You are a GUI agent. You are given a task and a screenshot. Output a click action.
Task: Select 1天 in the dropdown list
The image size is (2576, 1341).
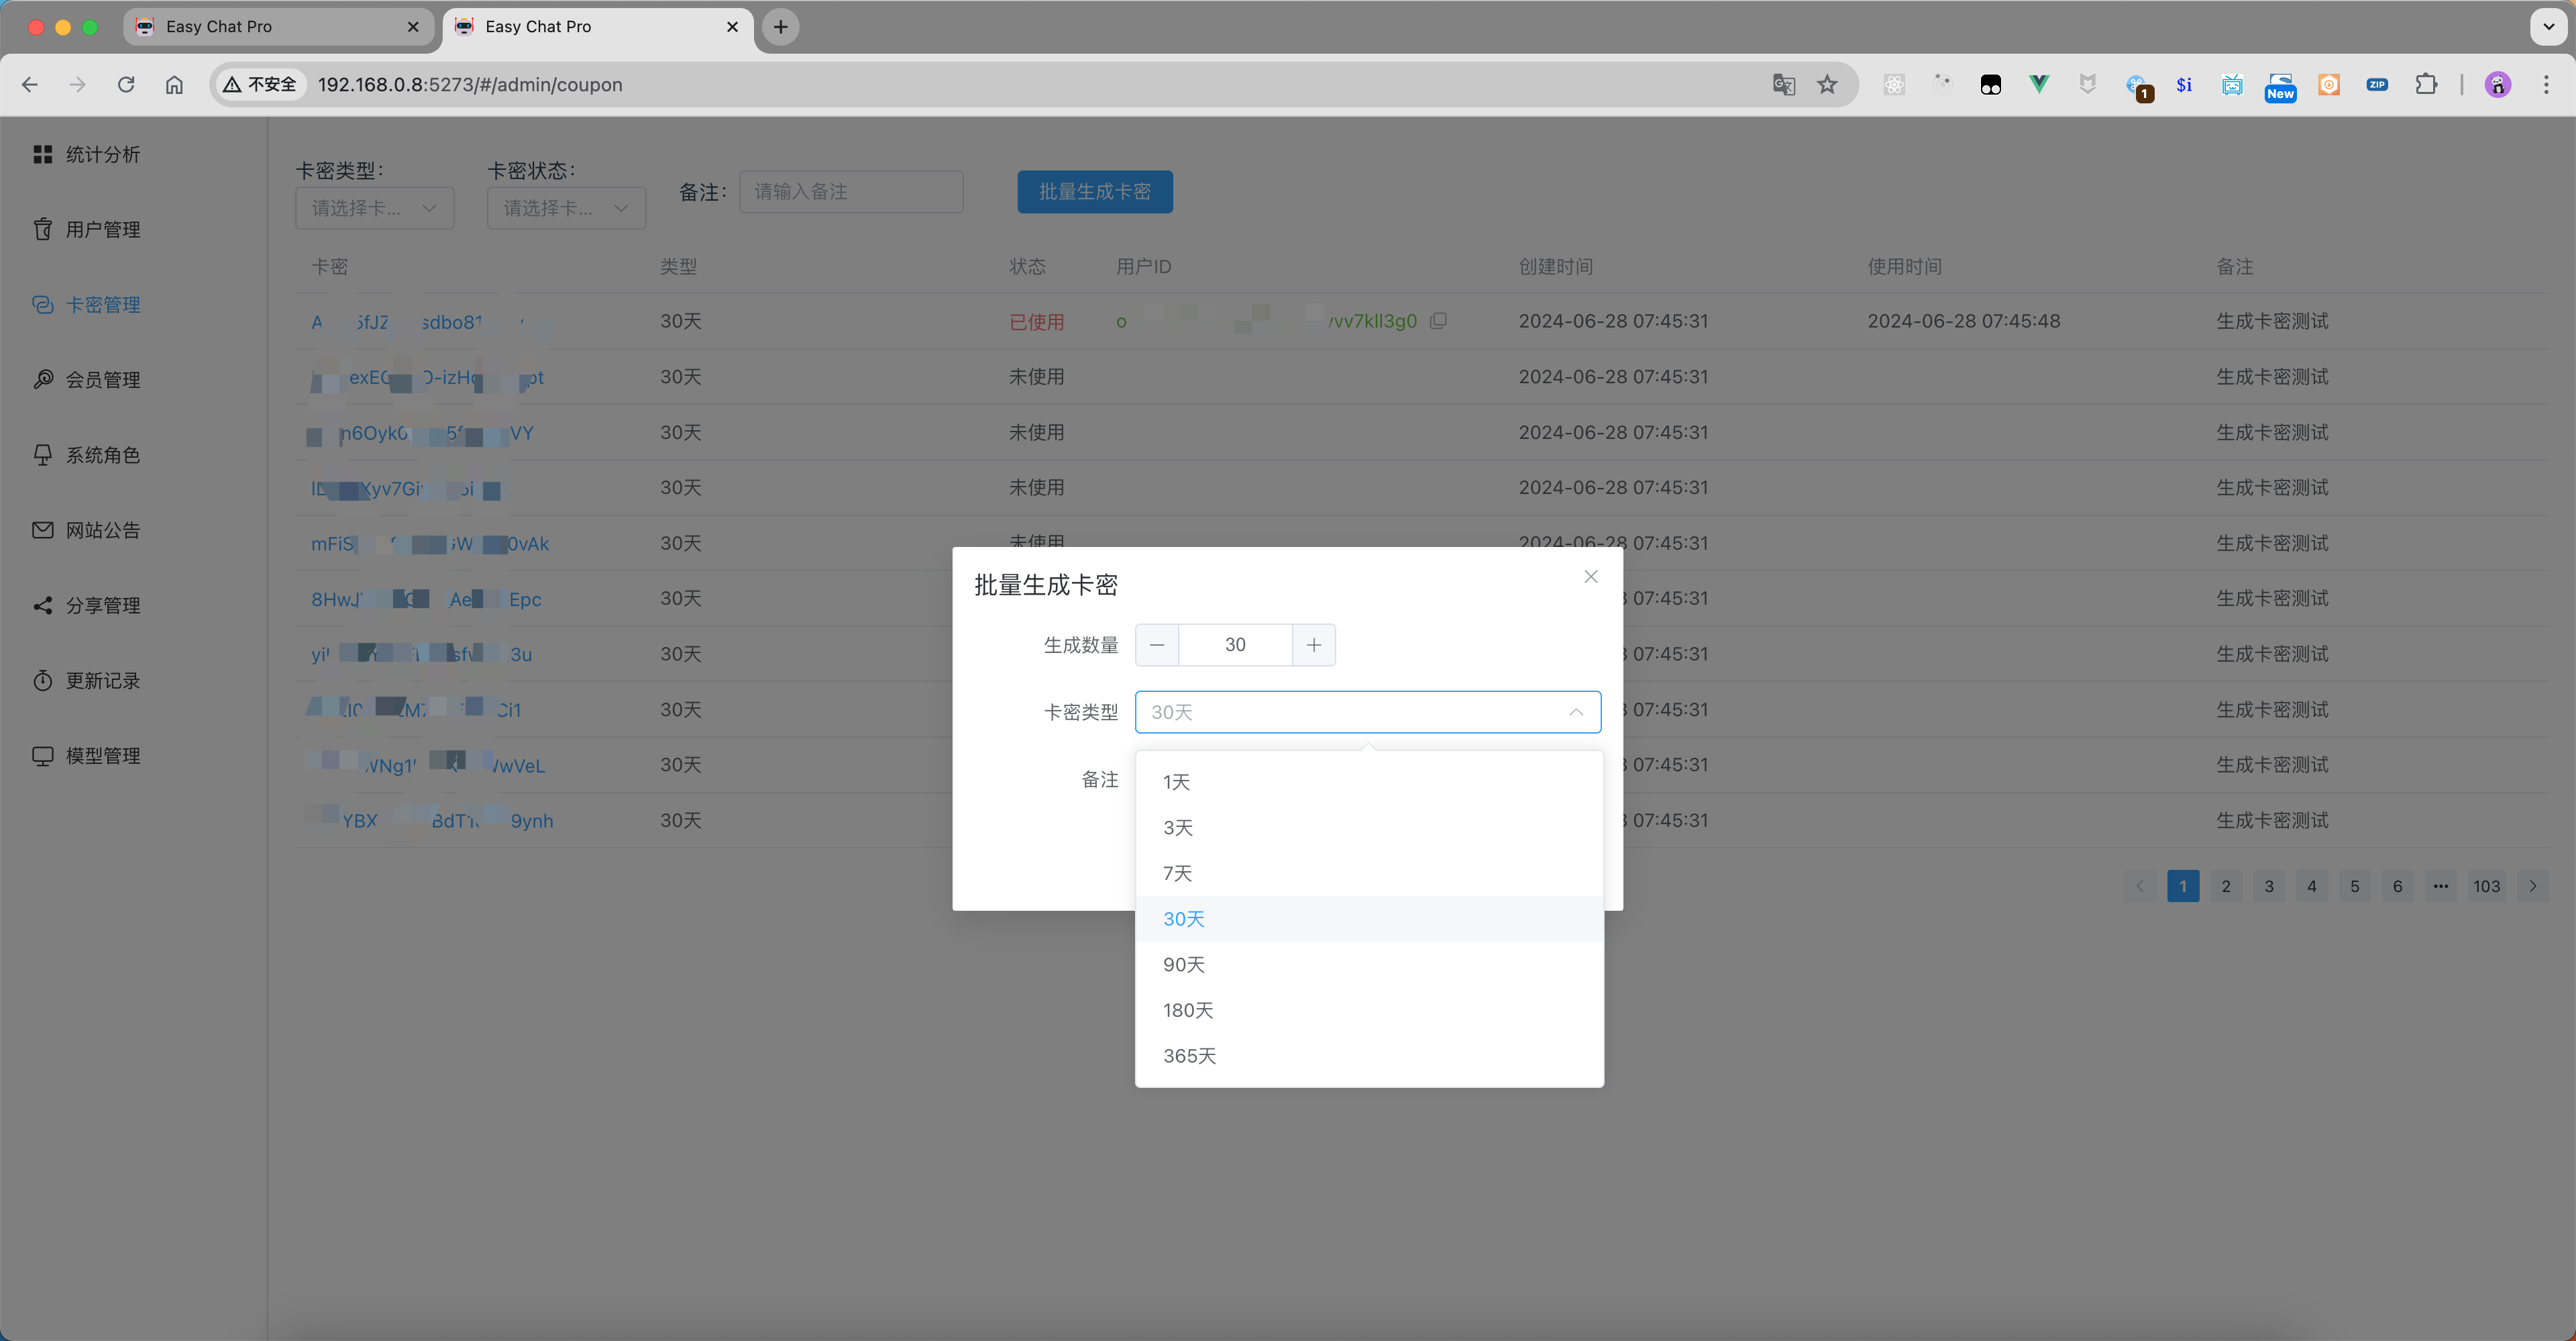(x=1176, y=783)
